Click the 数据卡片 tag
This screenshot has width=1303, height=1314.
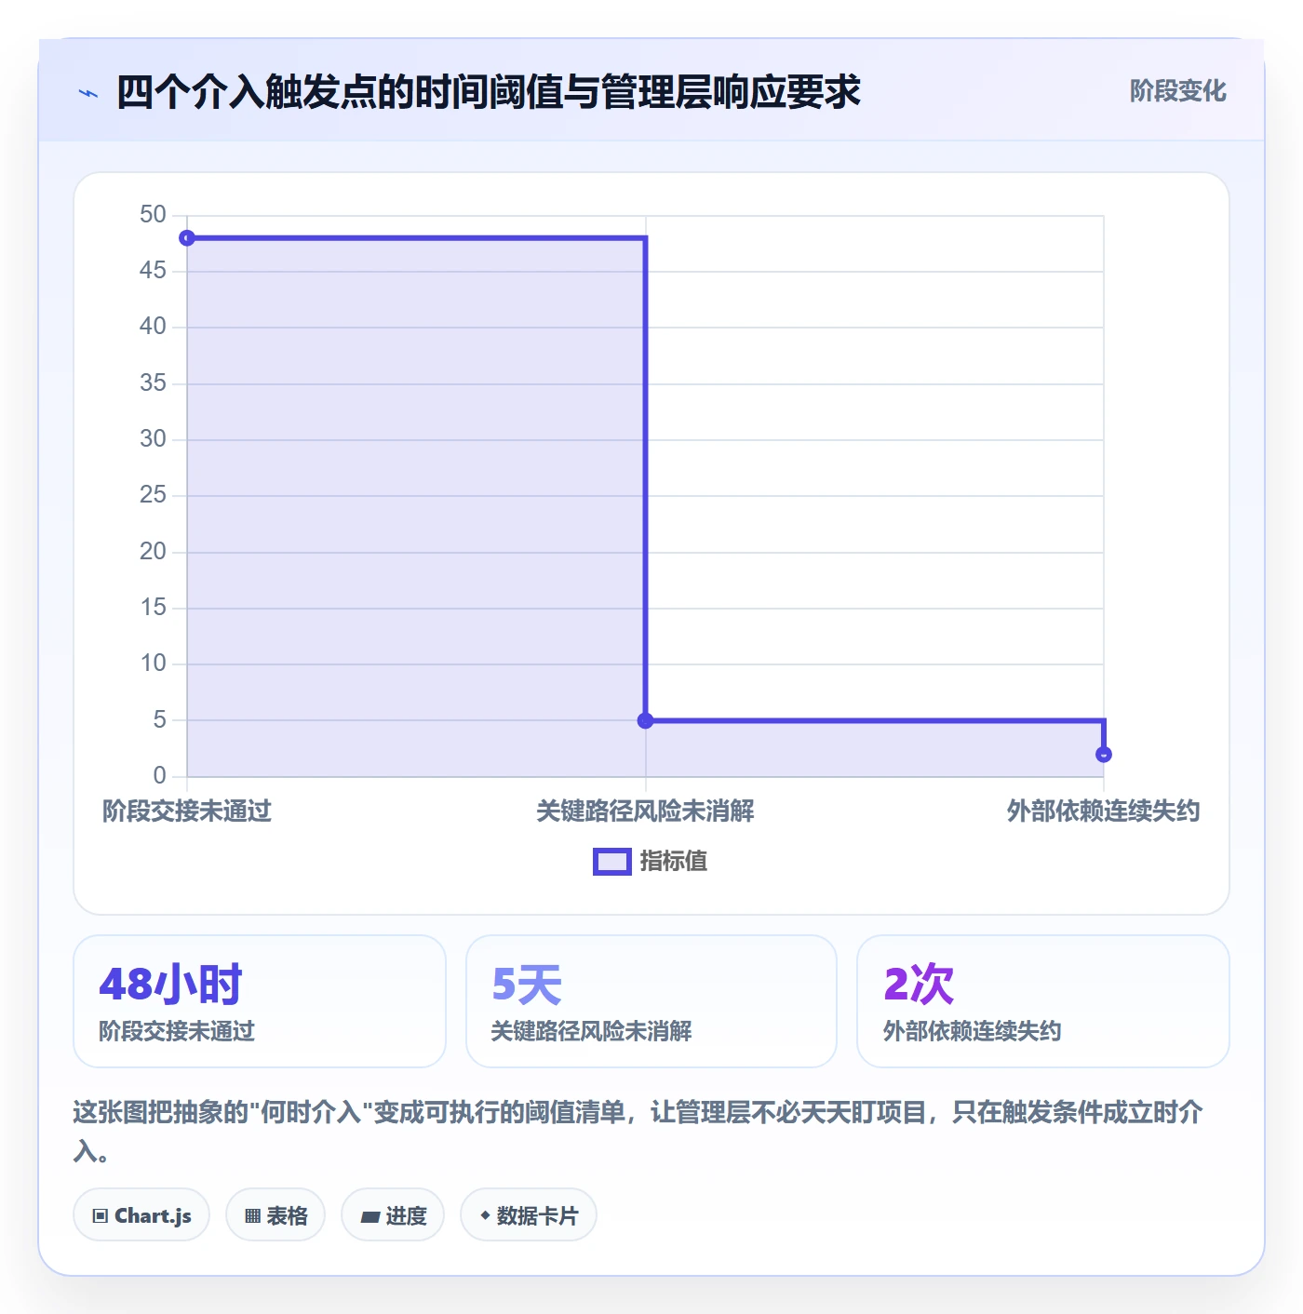529,1215
